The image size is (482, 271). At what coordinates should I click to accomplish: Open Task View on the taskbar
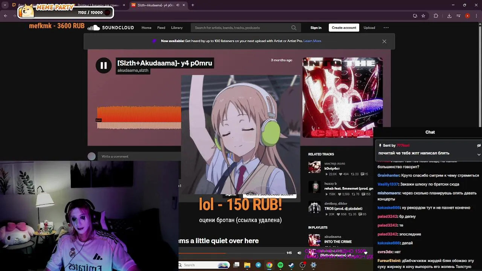[236, 265]
